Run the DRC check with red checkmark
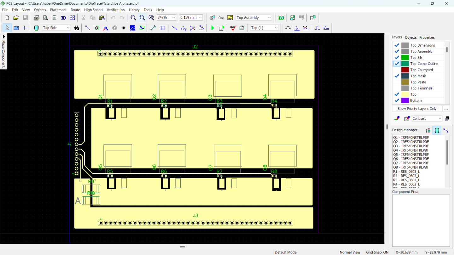The width and height of the screenshot is (454, 255). click(x=233, y=28)
